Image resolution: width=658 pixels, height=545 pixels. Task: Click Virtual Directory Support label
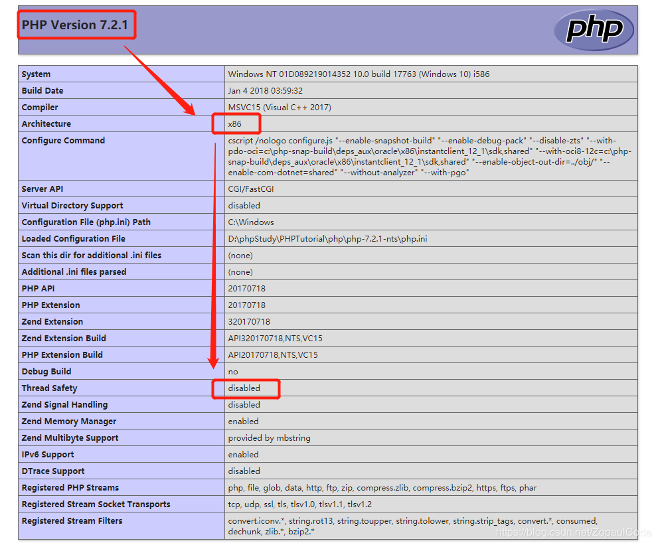pyautogui.click(x=72, y=206)
